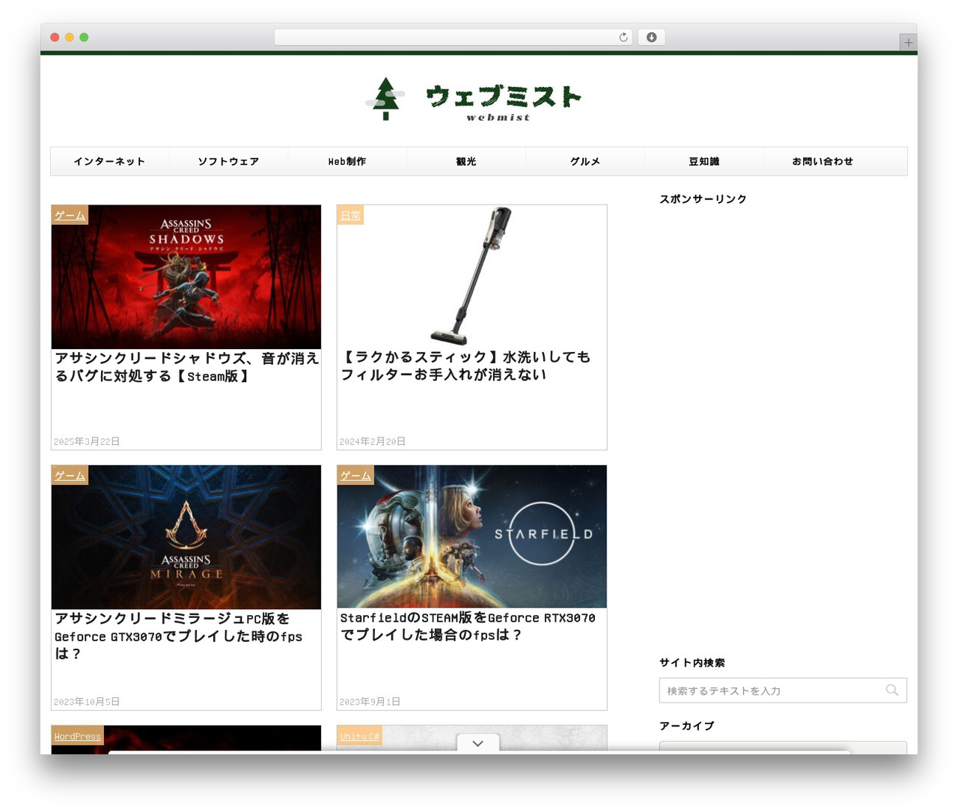
Task: Click the site search text field
Action: 783,691
